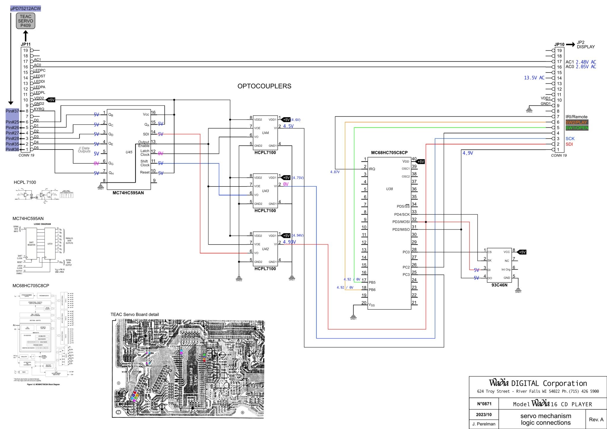Click the 2023/10 date cell
Screen dimensions: 607x429
click(484, 414)
